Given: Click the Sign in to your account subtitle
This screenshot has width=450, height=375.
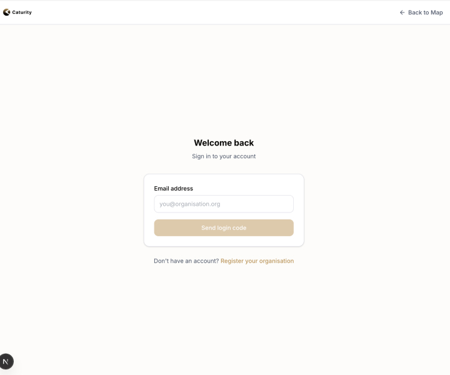Looking at the screenshot, I should (224, 156).
